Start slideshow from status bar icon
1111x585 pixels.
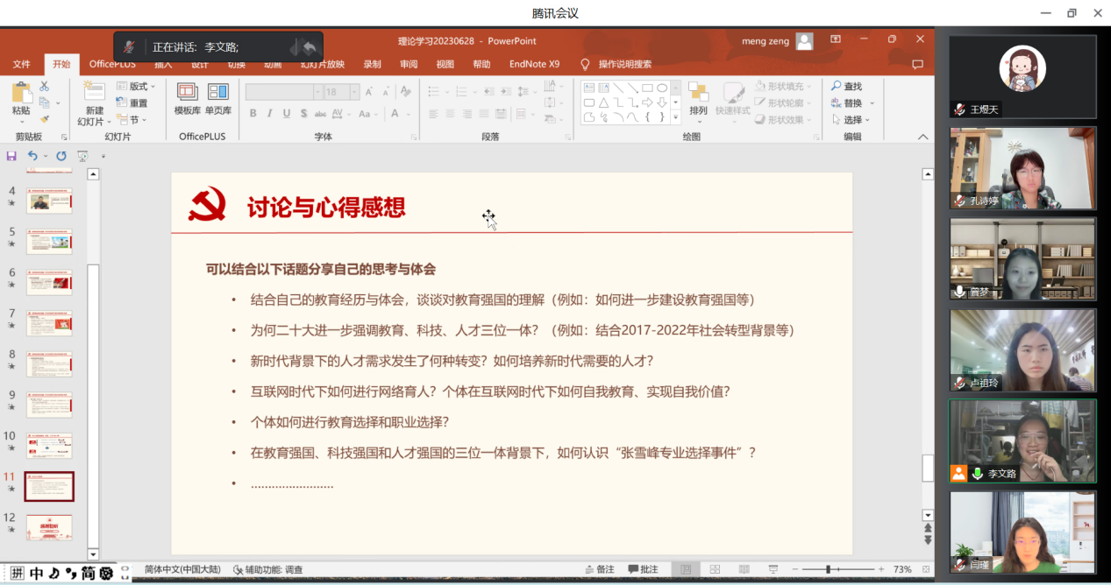[771, 569]
